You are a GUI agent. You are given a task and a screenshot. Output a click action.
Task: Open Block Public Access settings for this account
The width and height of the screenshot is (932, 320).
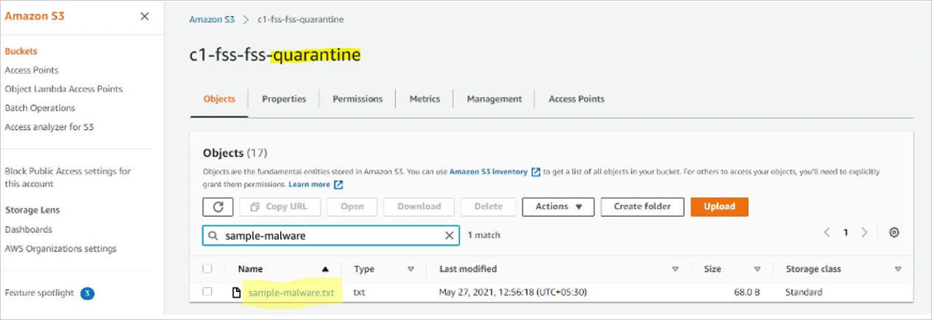point(68,178)
